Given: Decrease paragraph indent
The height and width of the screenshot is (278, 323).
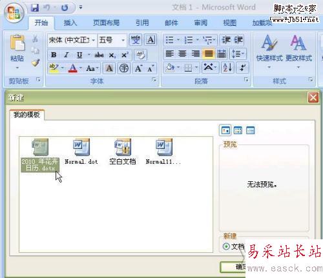Looking at the screenshot, I should pyautogui.click(x=226, y=40).
